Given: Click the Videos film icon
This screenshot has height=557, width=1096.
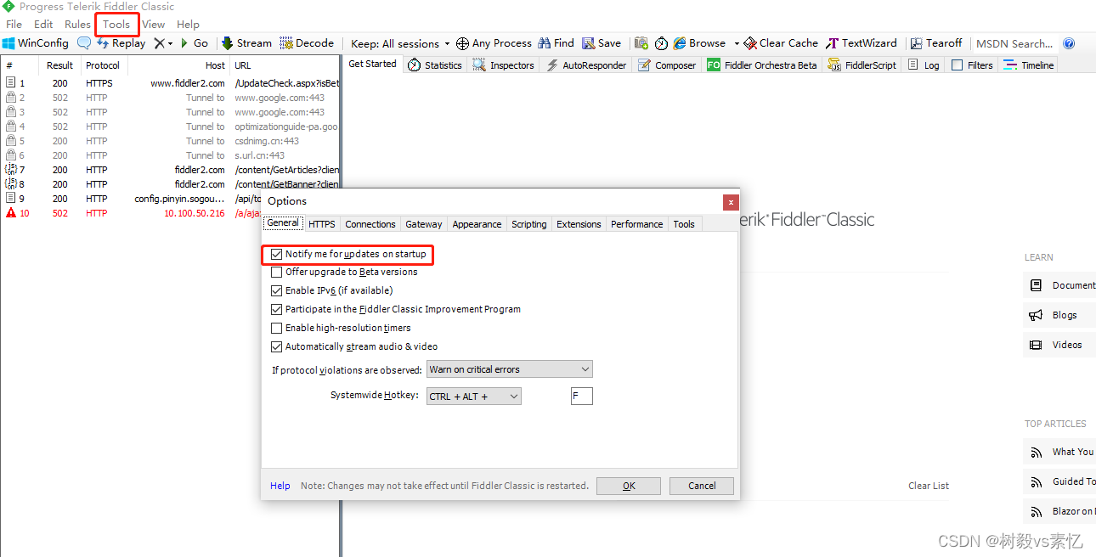Looking at the screenshot, I should [x=1036, y=345].
